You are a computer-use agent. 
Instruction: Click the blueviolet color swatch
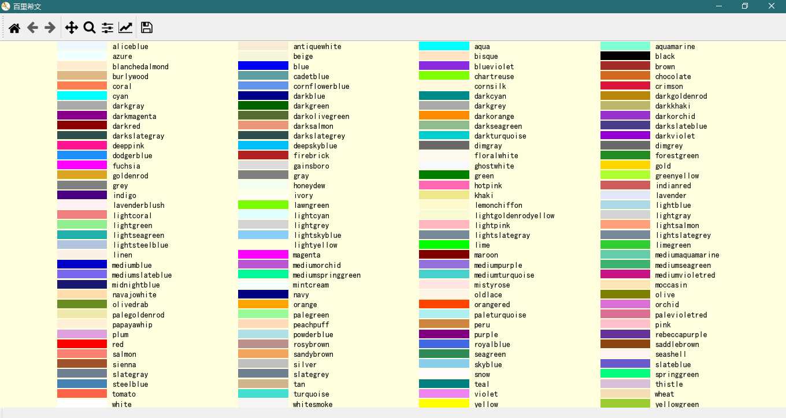pyautogui.click(x=444, y=66)
